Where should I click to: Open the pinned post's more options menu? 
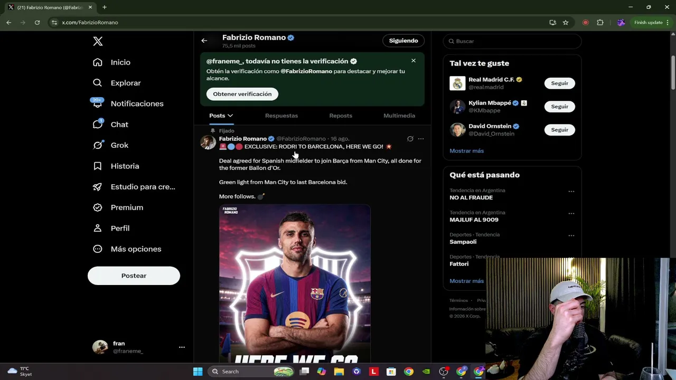tap(421, 139)
